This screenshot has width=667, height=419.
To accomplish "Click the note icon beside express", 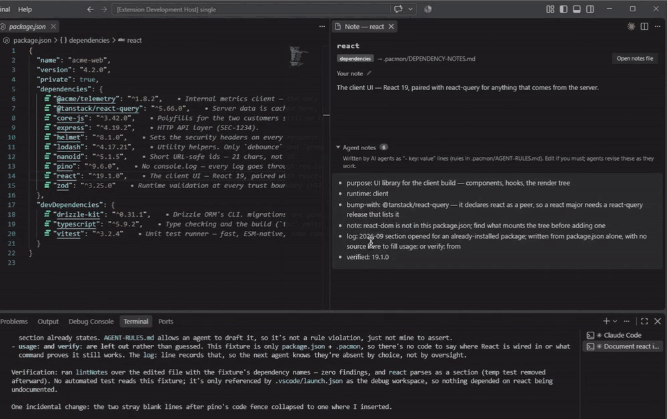I will point(47,127).
